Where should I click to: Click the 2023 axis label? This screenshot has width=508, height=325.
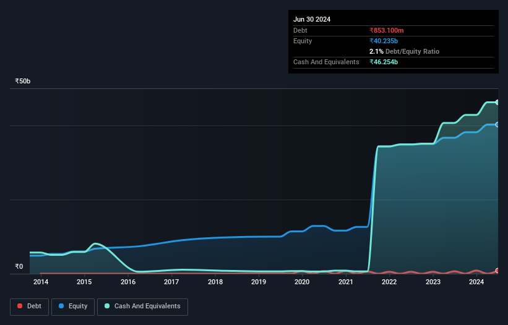(433, 282)
